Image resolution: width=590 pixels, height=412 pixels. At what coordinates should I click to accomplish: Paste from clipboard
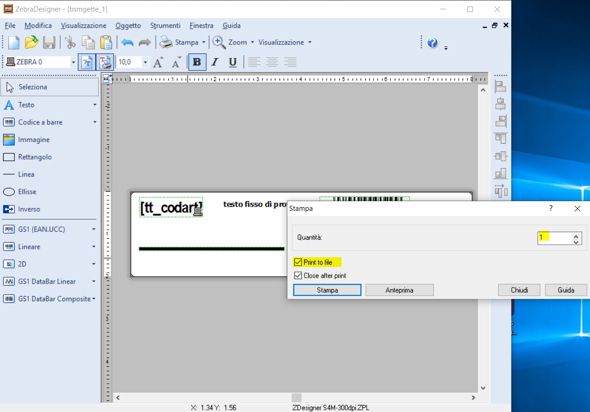pos(106,43)
